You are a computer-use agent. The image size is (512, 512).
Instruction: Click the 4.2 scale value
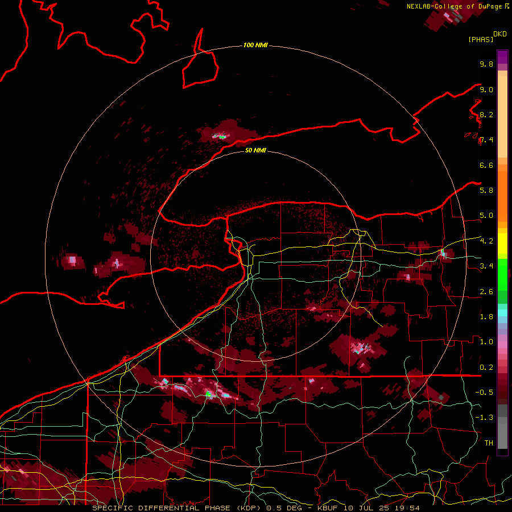click(486, 241)
